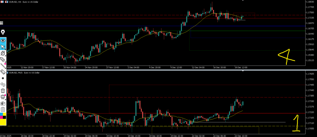Click the trash can delete icon
This screenshot has height=137, width=317.
pos(3,91)
